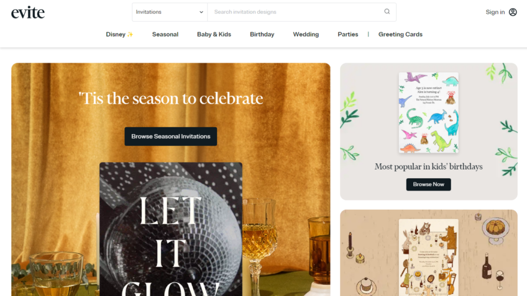The image size is (527, 296).
Task: Click the Sign in link
Action: coord(495,12)
